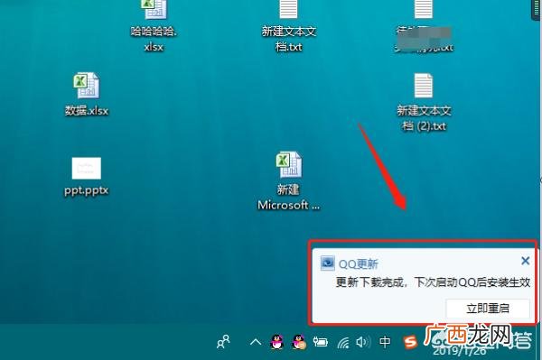This screenshot has height=360, width=542.
Task: Click the Sogou input method S icon
Action: [410, 342]
